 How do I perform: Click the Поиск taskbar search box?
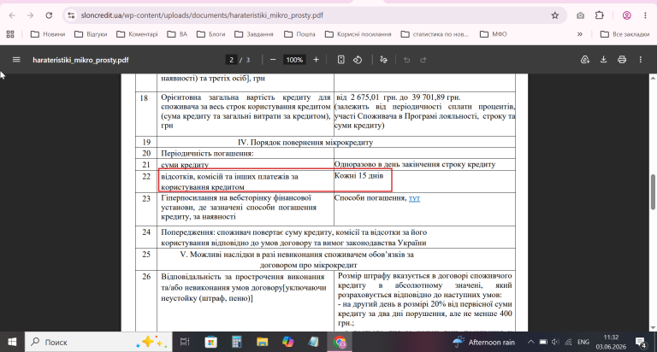(x=98, y=342)
